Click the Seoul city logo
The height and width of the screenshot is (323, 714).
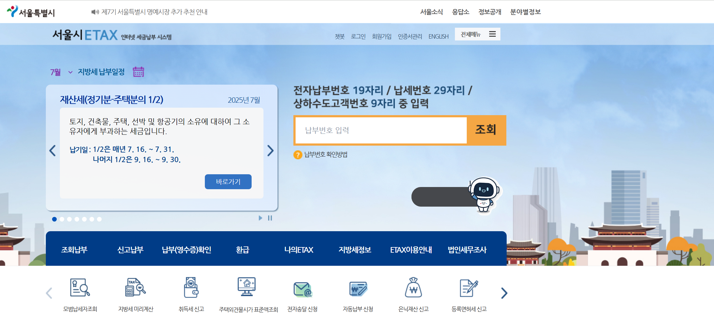click(31, 12)
